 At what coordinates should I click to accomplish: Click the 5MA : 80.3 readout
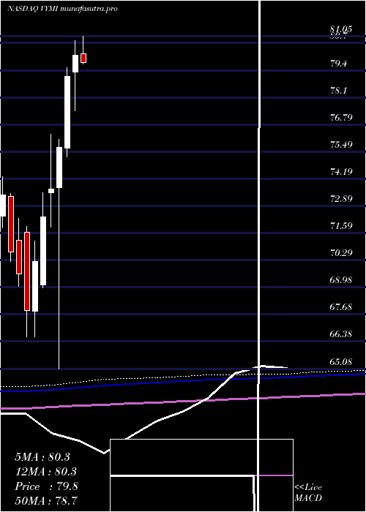(x=42, y=457)
